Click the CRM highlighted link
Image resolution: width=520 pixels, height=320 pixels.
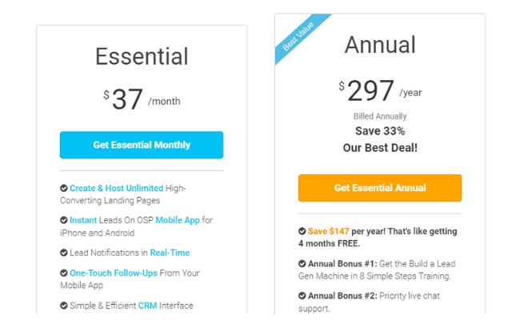coord(147,306)
